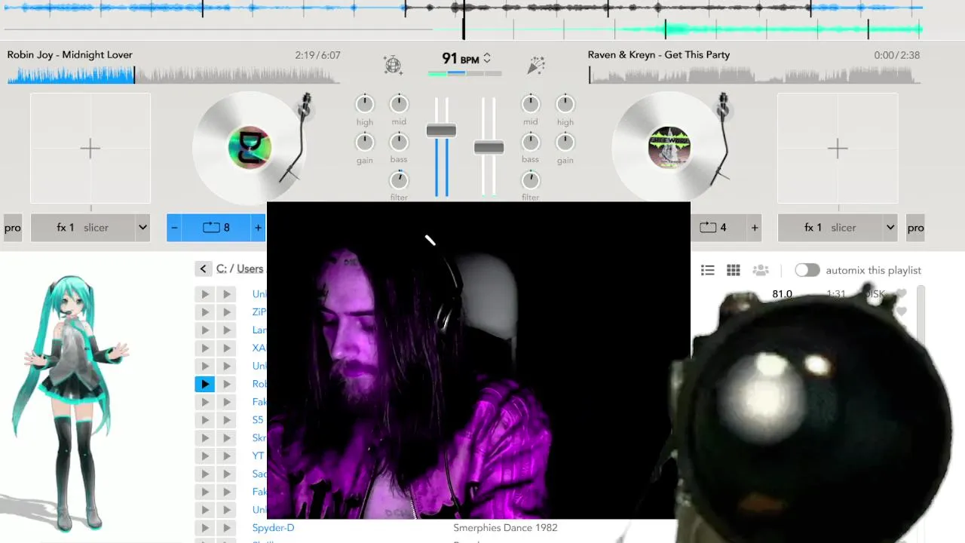Adjust BPM using the 91 BPM stepper arrows

pyautogui.click(x=487, y=58)
